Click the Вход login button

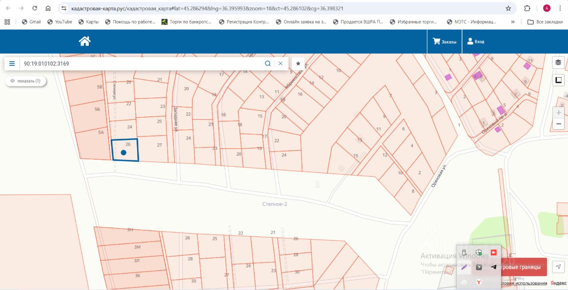tap(476, 42)
